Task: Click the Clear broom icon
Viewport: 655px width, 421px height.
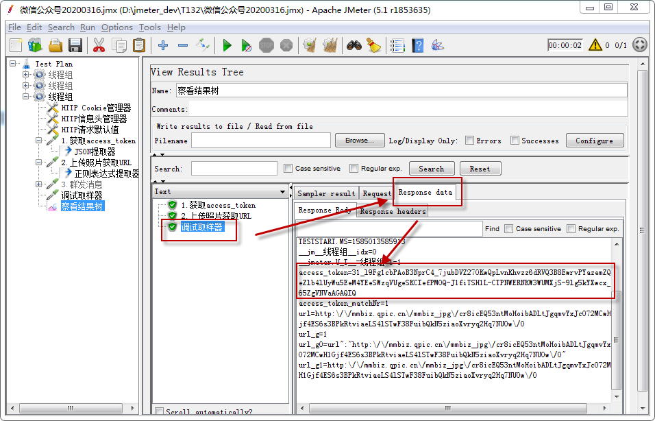Action: 310,45
